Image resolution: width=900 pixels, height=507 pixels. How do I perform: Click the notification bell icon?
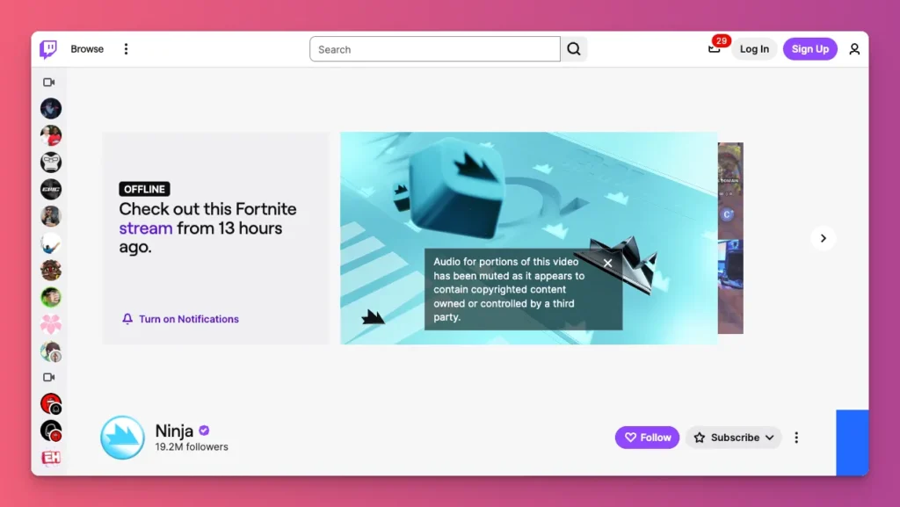(x=127, y=319)
